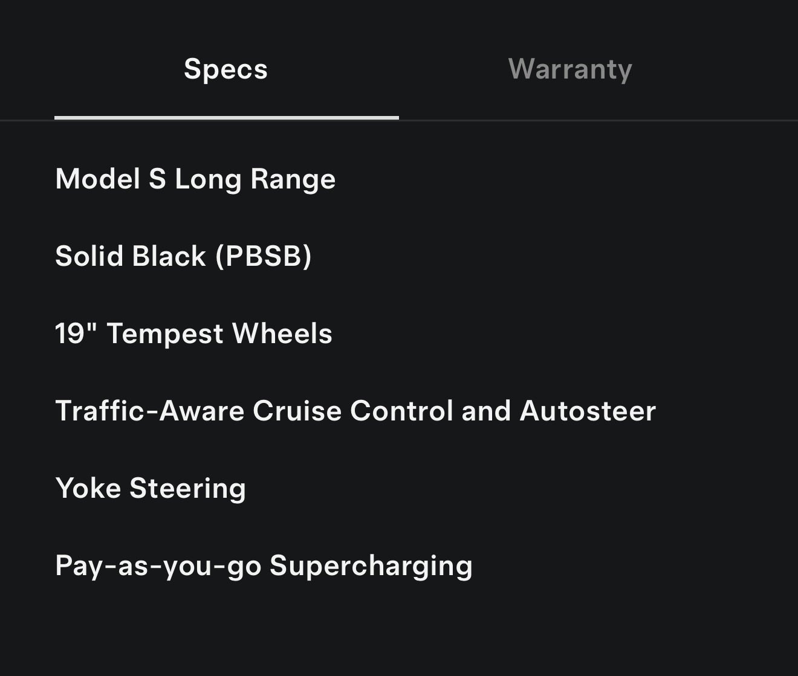Switch to the Warranty tab
The height and width of the screenshot is (676, 798).
coord(570,69)
